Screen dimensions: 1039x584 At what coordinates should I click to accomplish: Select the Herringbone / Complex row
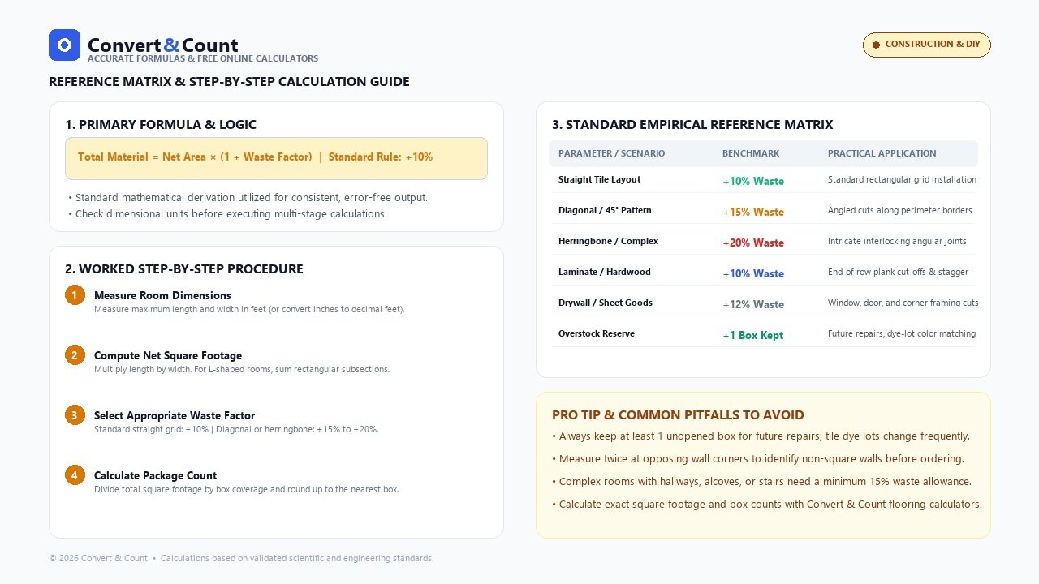coord(763,242)
